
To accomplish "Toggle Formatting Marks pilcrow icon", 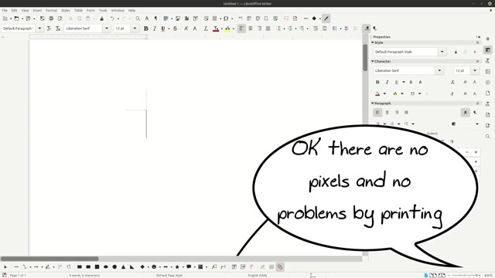I will click(x=155, y=19).
